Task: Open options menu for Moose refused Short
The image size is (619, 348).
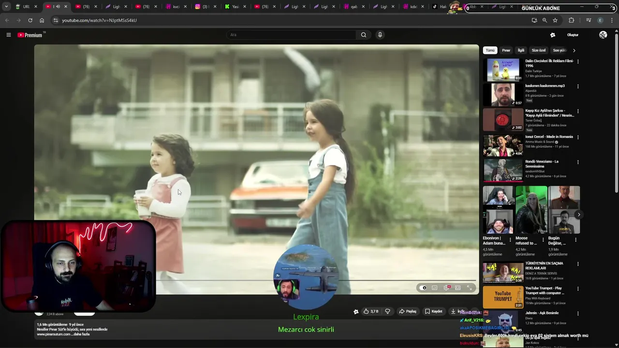Action: pyautogui.click(x=543, y=240)
